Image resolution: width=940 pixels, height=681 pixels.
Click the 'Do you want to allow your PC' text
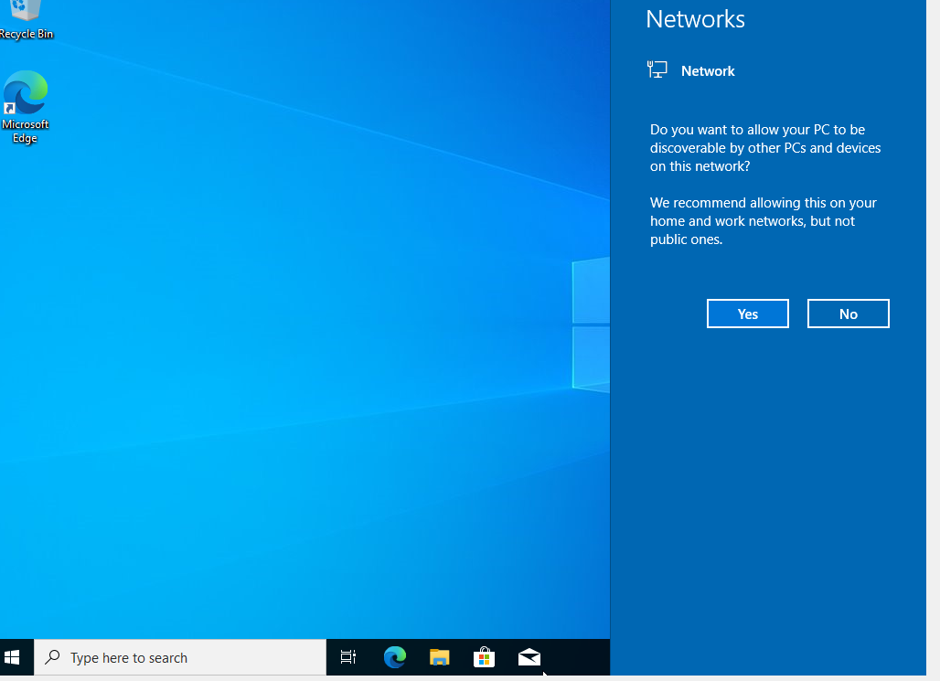point(765,147)
